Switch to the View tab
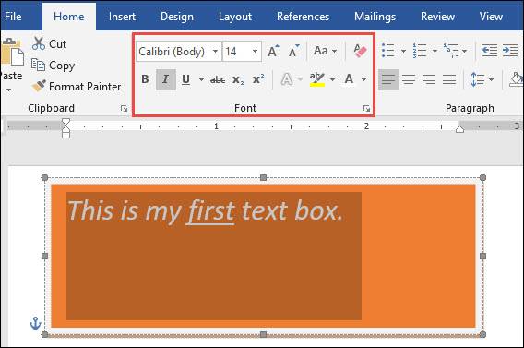Viewport: 524px width, 348px height. (491, 17)
